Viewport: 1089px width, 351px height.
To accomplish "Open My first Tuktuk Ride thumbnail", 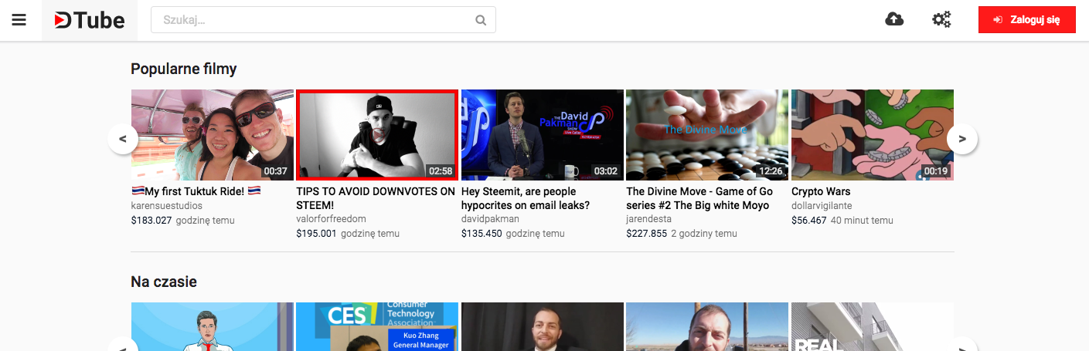I will tap(213, 135).
